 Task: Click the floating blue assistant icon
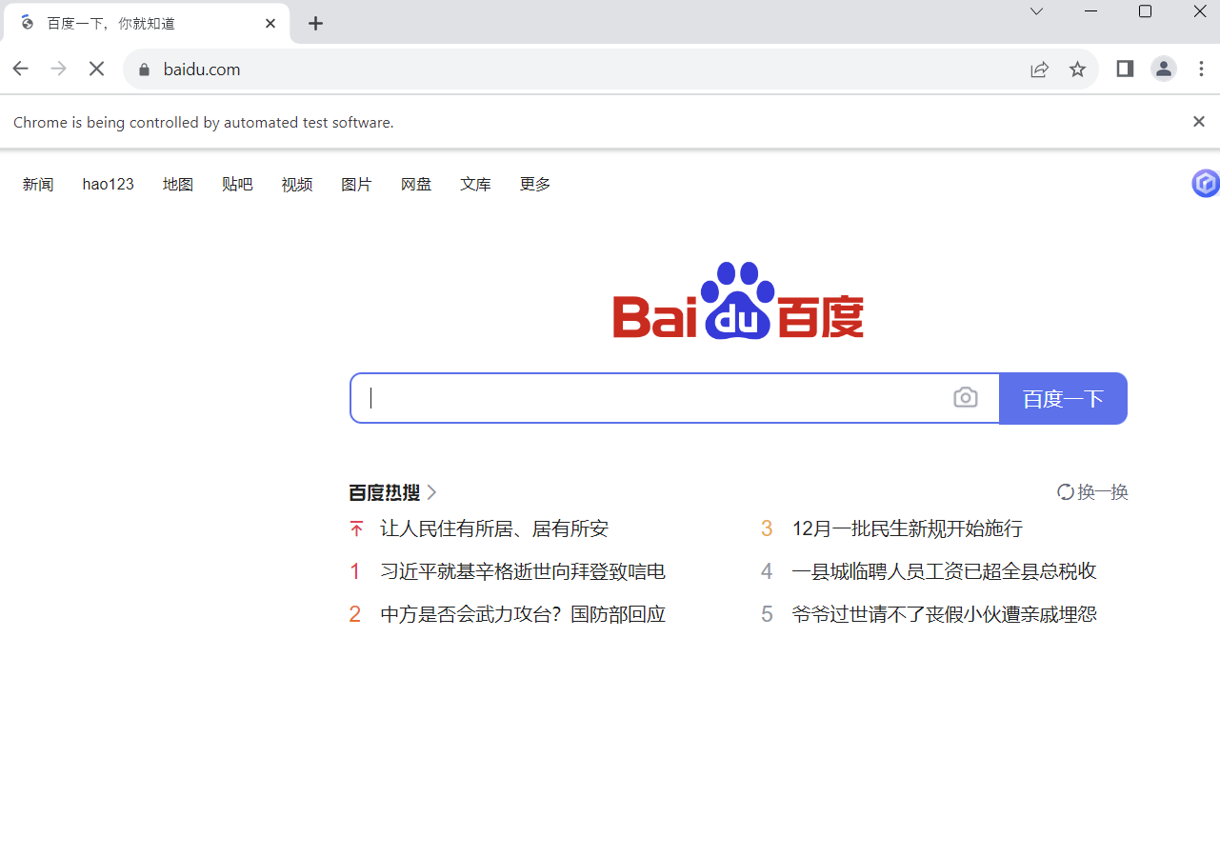1207,183
